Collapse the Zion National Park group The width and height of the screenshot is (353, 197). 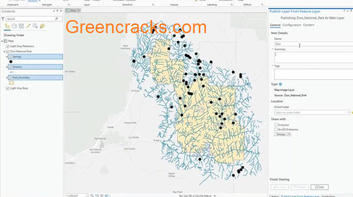coord(4,52)
